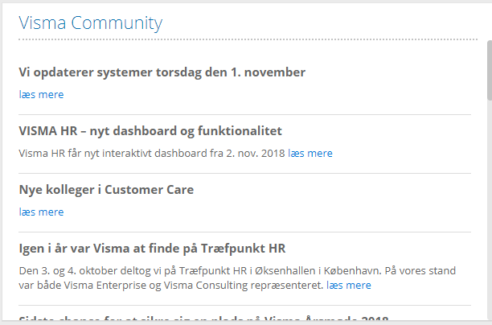
Task: Open the partially visible 'Sidste chance' news title
Action: [203, 320]
